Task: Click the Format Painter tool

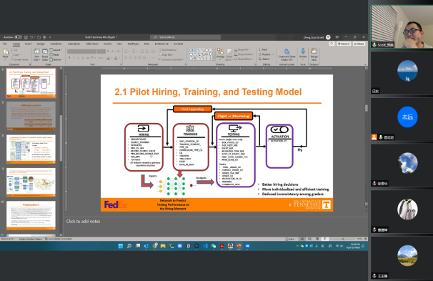Action: 19,59
